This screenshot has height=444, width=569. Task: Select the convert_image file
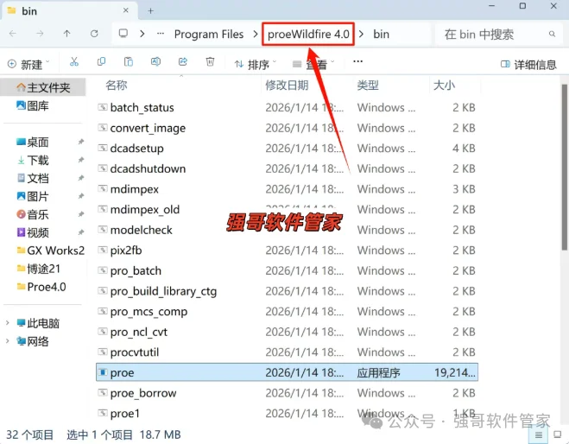[x=287, y=128]
